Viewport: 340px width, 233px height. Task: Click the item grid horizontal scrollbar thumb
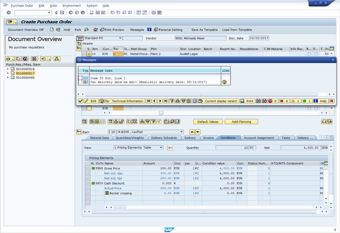point(161,113)
